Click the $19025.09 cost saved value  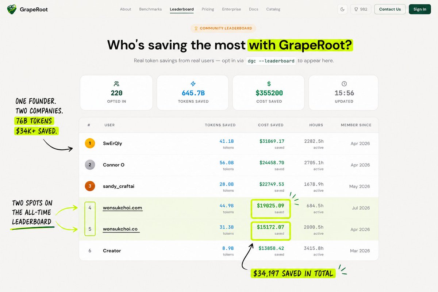click(270, 205)
